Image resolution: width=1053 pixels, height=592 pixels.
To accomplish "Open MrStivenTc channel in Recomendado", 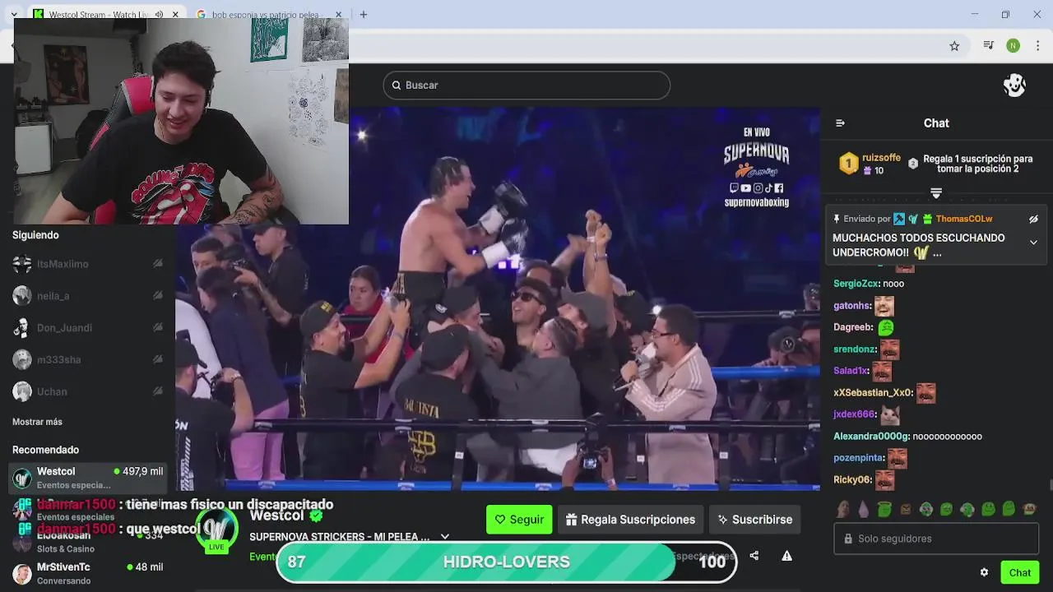I will coord(87,573).
